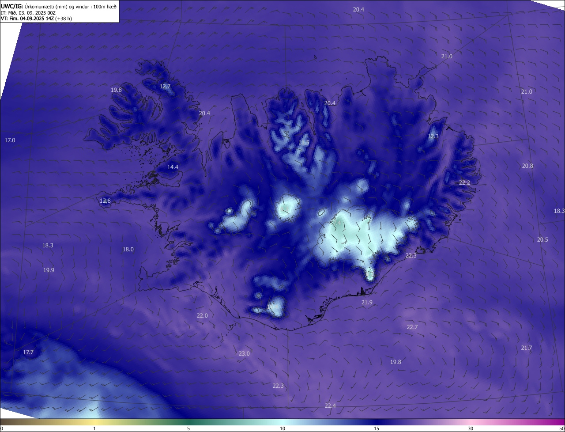565x432 pixels.
Task: Click the 18.0 value label
Action: tap(128, 249)
